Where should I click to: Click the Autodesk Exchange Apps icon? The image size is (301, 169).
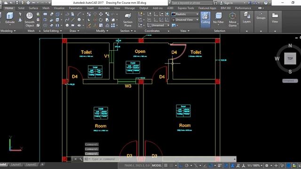[249, 3]
